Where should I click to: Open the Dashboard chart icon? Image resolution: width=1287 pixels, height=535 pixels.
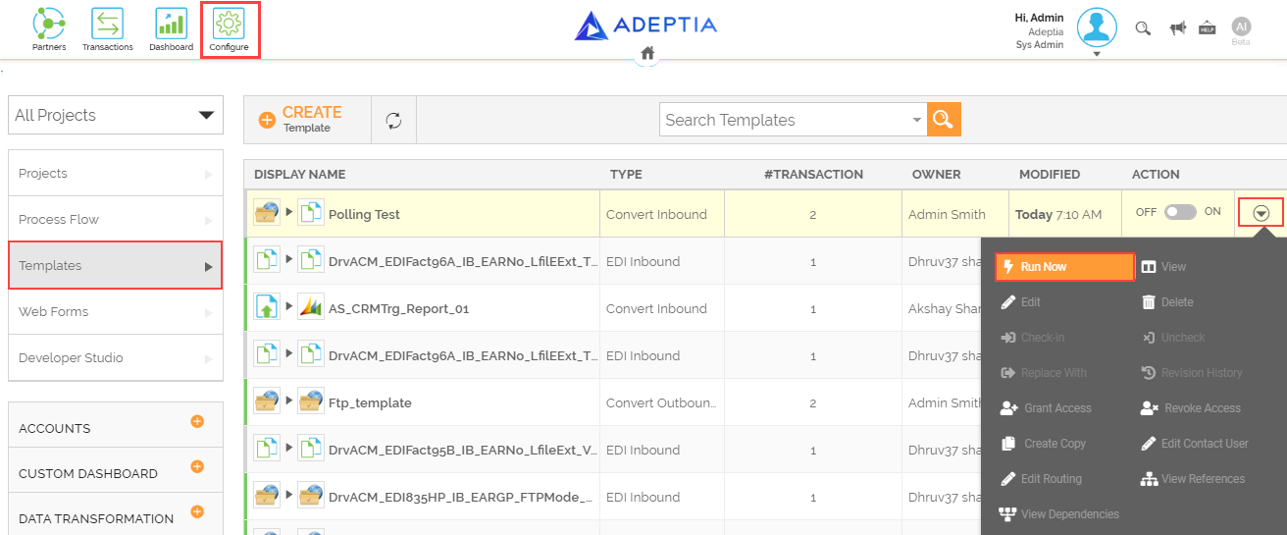[x=171, y=24]
